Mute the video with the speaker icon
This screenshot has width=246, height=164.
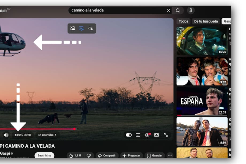6,135
